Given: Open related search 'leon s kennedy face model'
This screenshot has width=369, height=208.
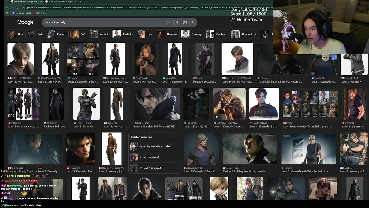Looking at the screenshot, I should [154, 146].
